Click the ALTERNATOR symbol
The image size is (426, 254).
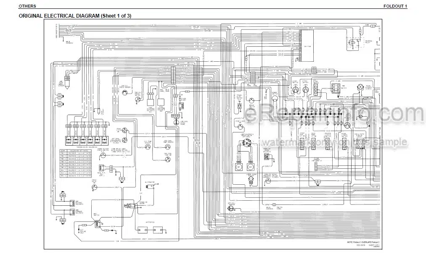click(x=150, y=186)
